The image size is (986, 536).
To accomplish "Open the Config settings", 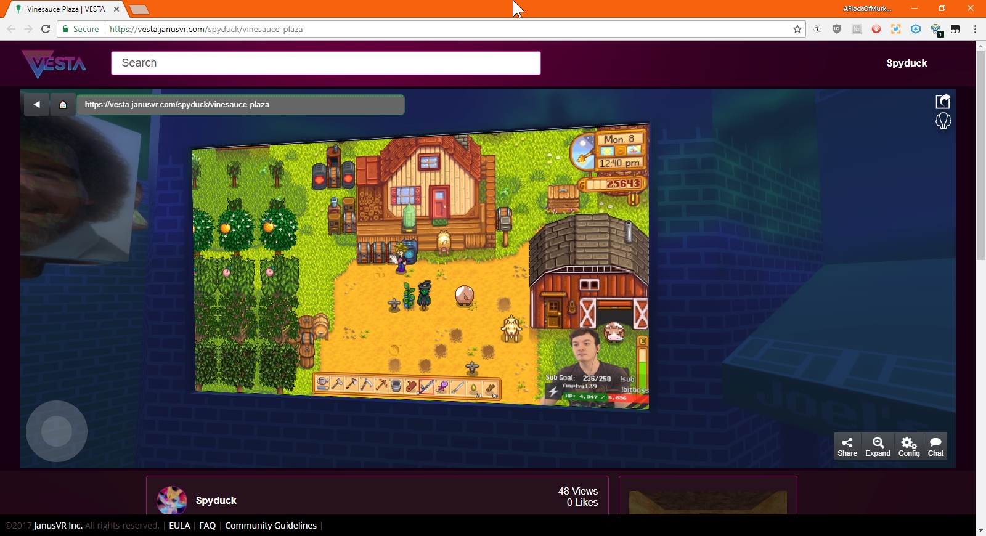I will [908, 447].
